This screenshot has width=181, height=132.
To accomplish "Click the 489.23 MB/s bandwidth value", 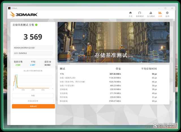I will 115,86.
